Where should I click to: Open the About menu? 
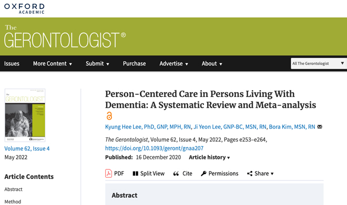pyautogui.click(x=212, y=63)
